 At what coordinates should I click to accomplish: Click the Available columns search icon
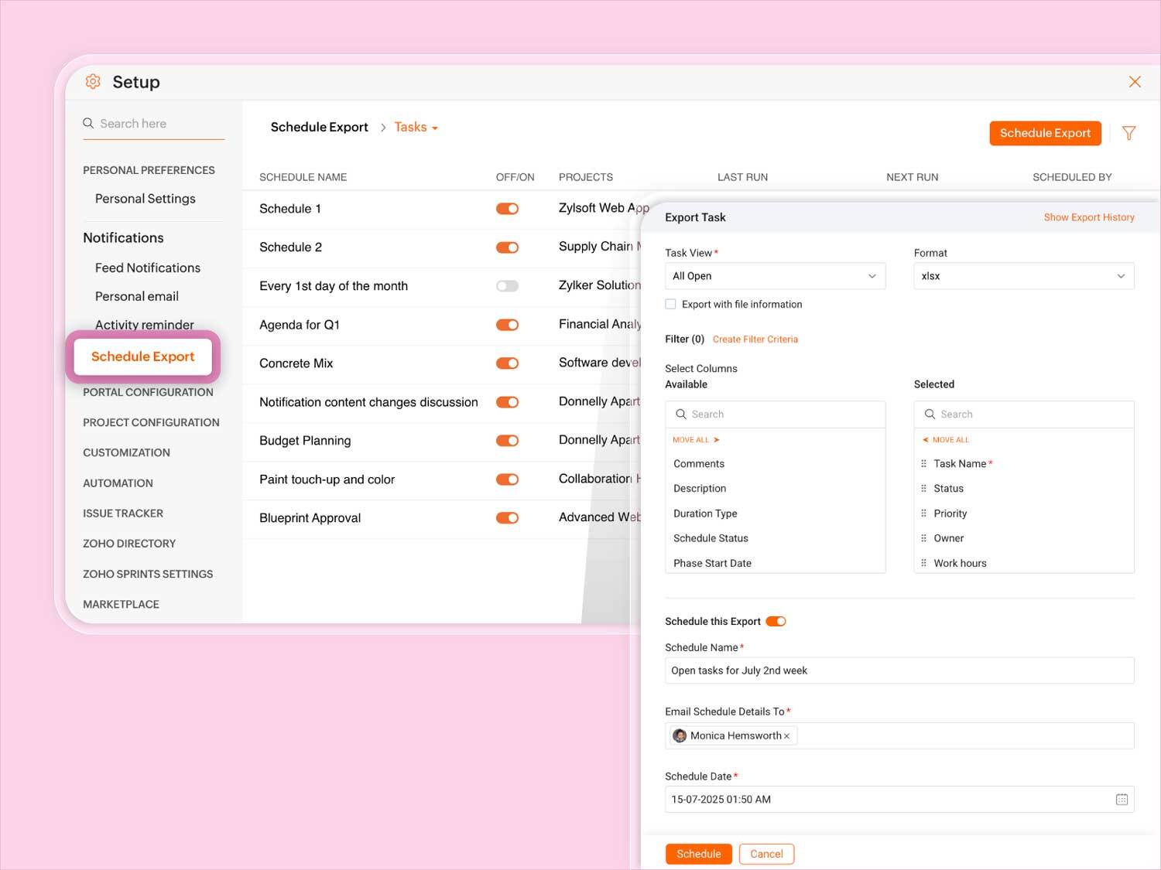(681, 414)
